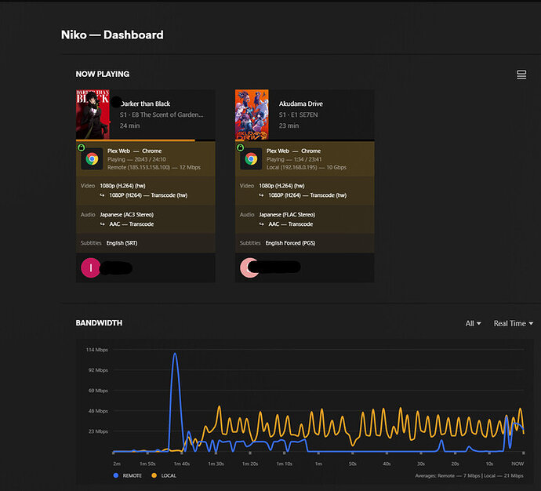The image size is (541, 491).
Task: Click 'Local (192.168.0.195) — 10 Gbps' text
Action: point(307,167)
